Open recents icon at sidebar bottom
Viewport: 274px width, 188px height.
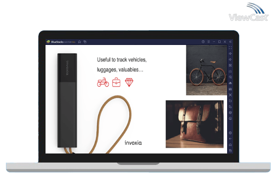point(230,151)
